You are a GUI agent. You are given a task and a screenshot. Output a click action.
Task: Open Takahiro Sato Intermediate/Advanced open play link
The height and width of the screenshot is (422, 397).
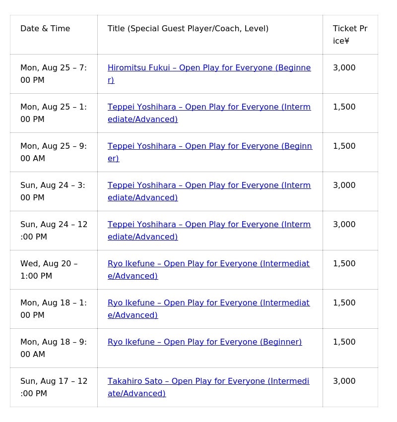click(x=208, y=381)
